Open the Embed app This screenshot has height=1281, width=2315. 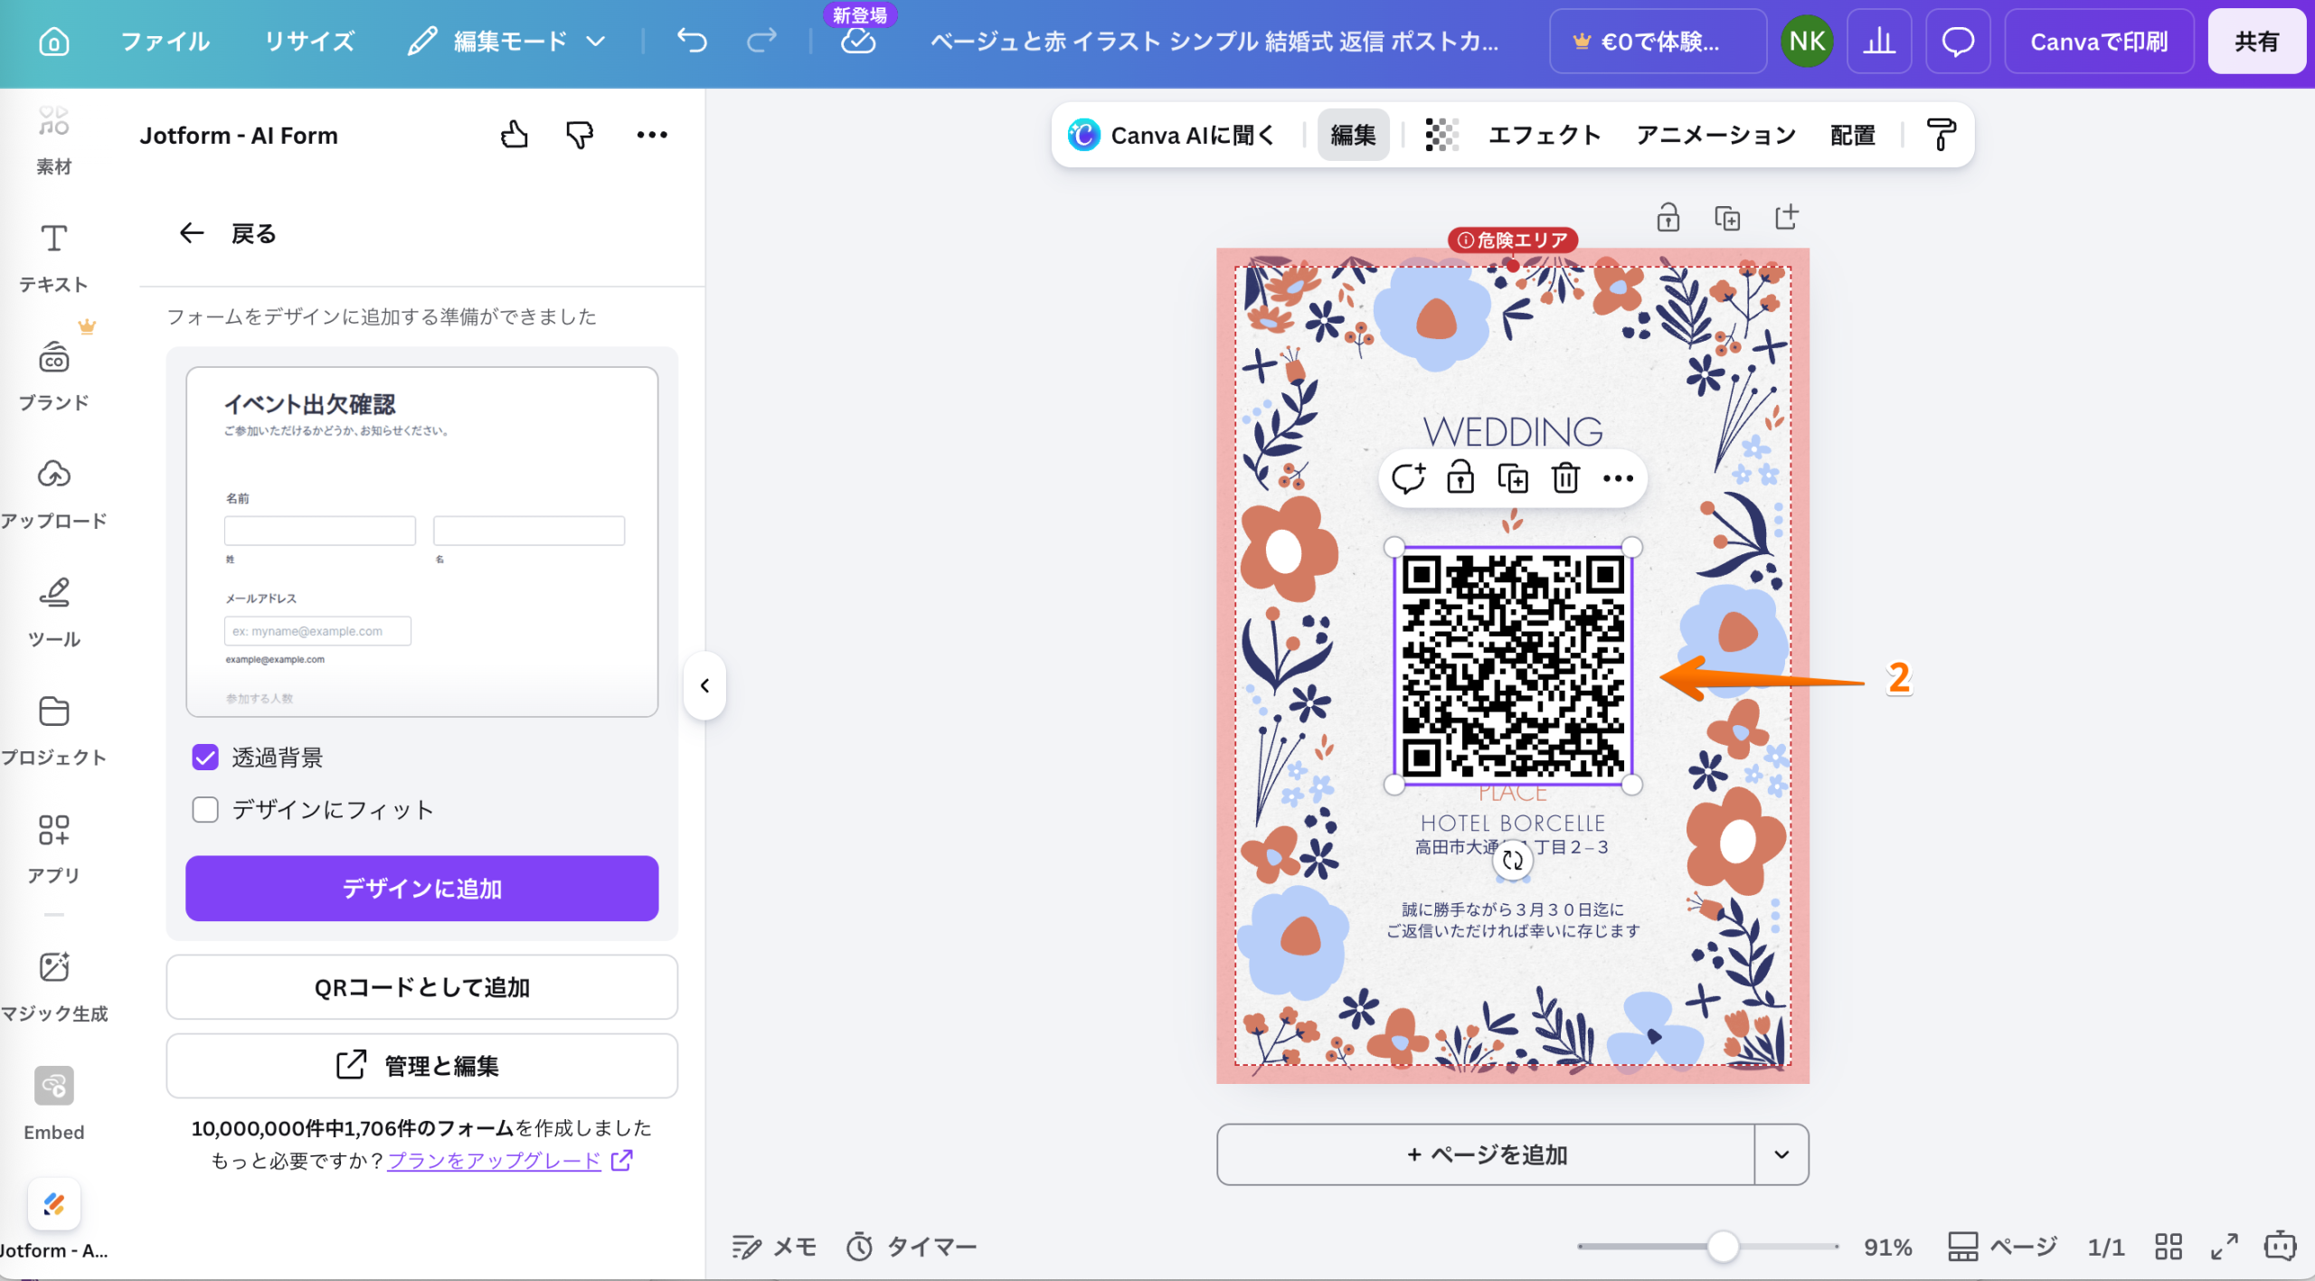coord(54,1105)
